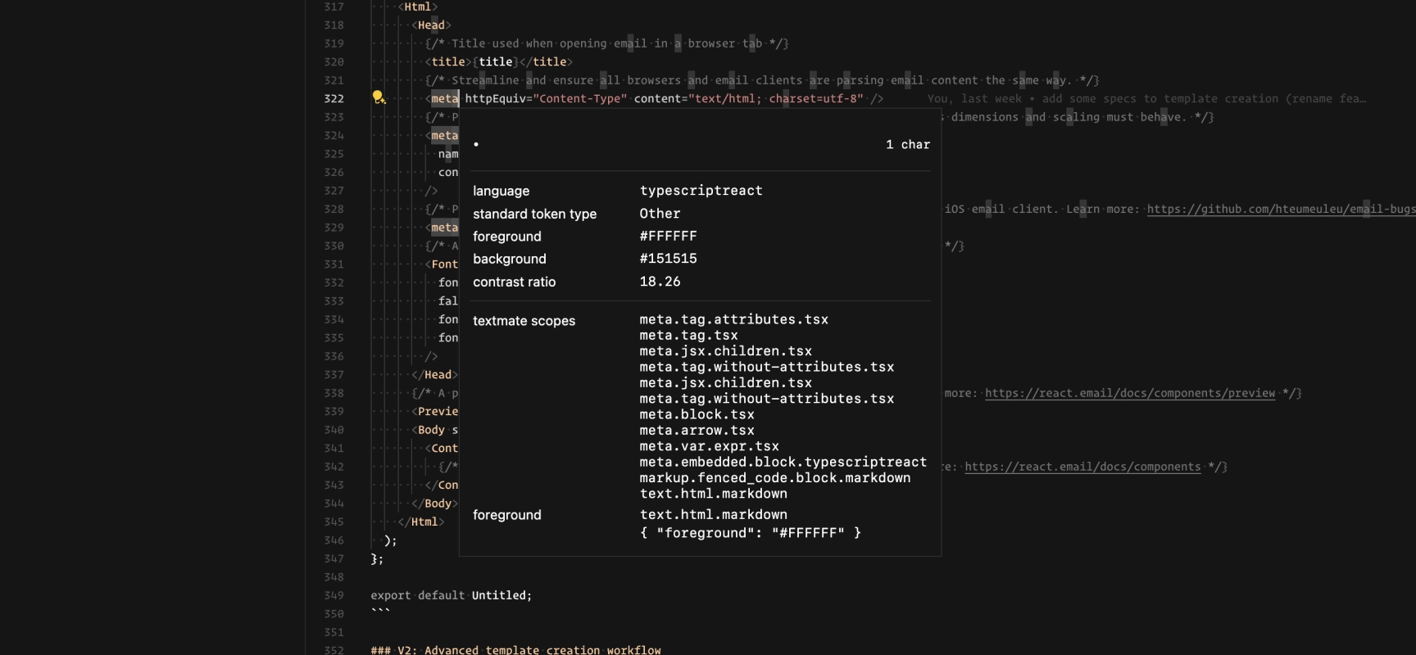The image size is (1416, 655).
Task: Click the { "foreground": "#FFFFFF" } rule text
Action: click(750, 533)
